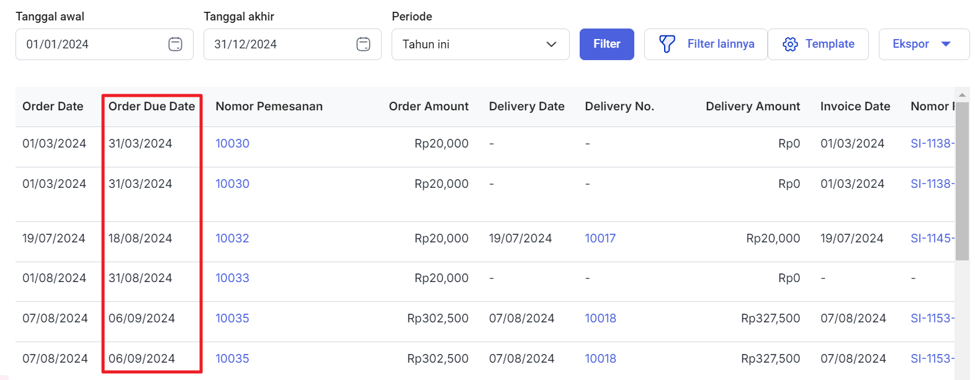
Task: Click the Order Amount column header
Action: [428, 106]
